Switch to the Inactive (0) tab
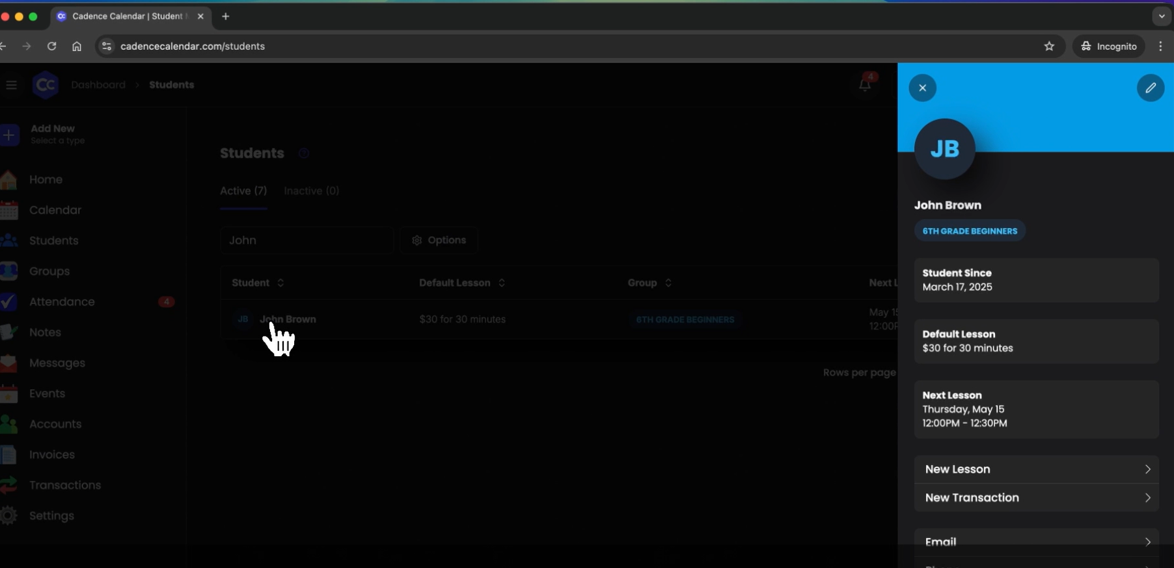1174x568 pixels. tap(311, 191)
